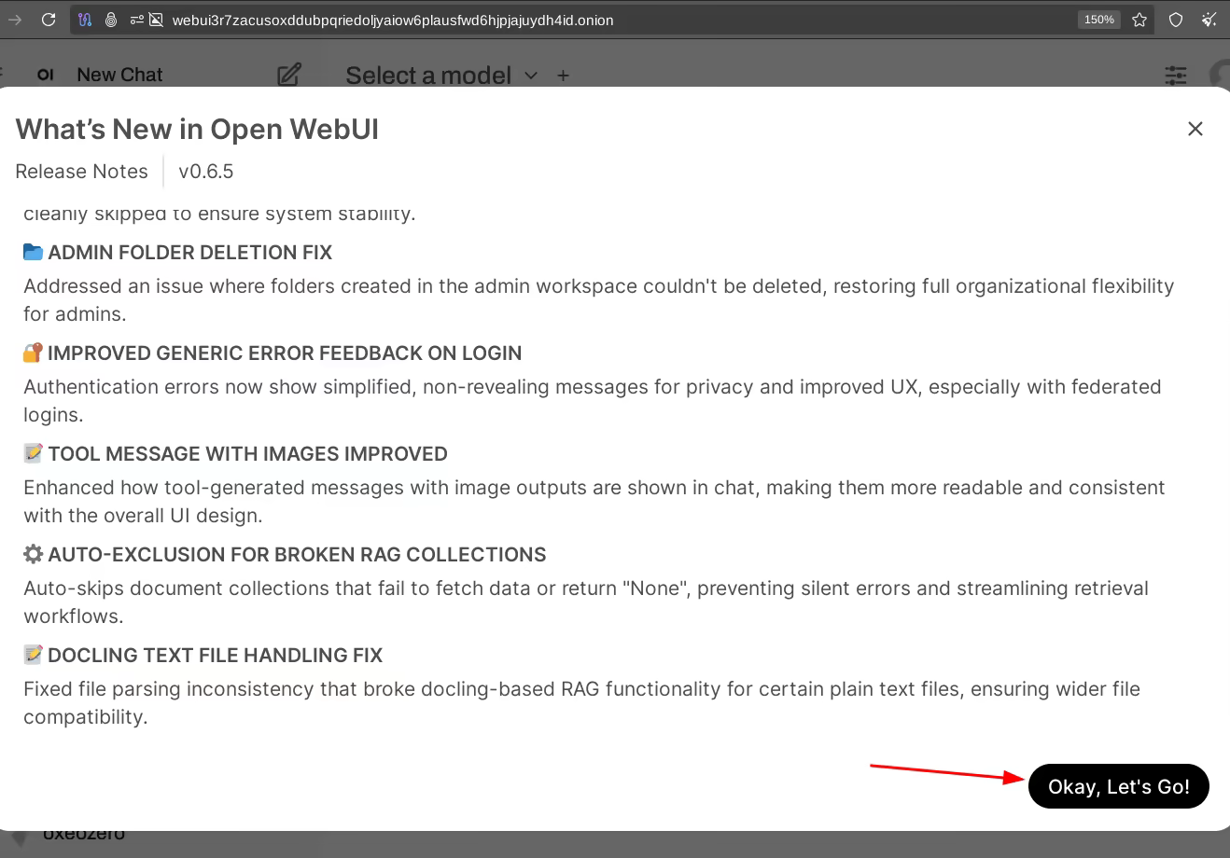Click the 'Release Notes' label

pos(81,172)
